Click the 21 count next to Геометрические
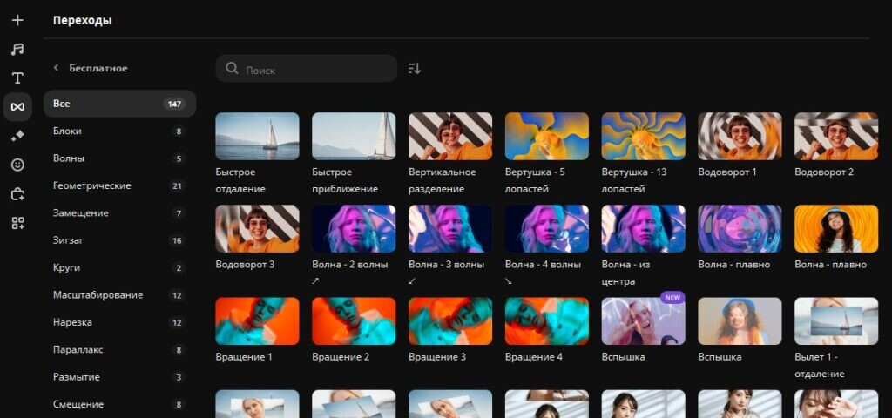The width and height of the screenshot is (892, 418). (178, 186)
